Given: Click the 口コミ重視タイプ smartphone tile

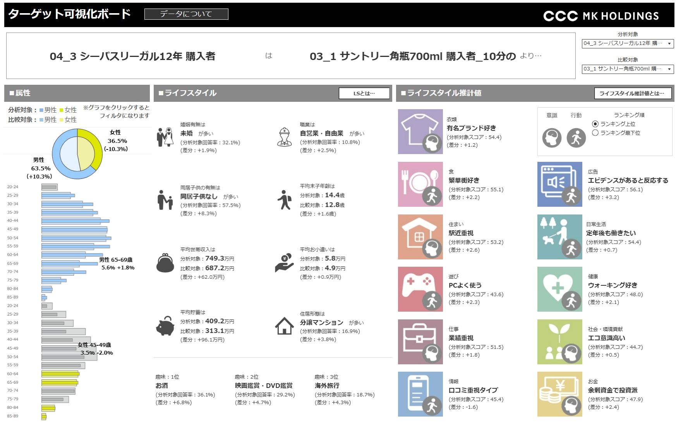Looking at the screenshot, I should click(x=420, y=394).
